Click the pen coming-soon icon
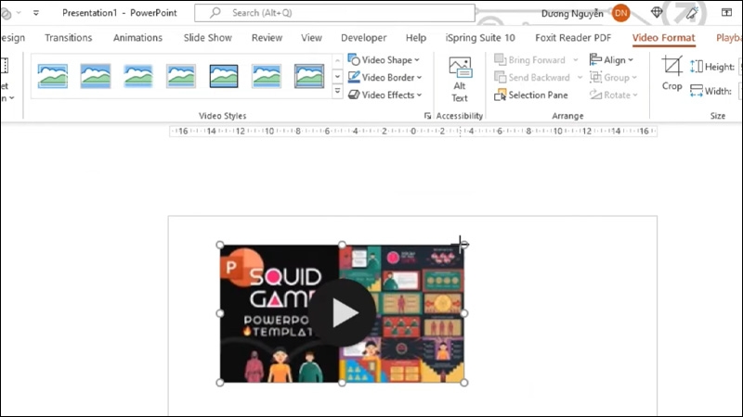The height and width of the screenshot is (417, 743). [692, 13]
